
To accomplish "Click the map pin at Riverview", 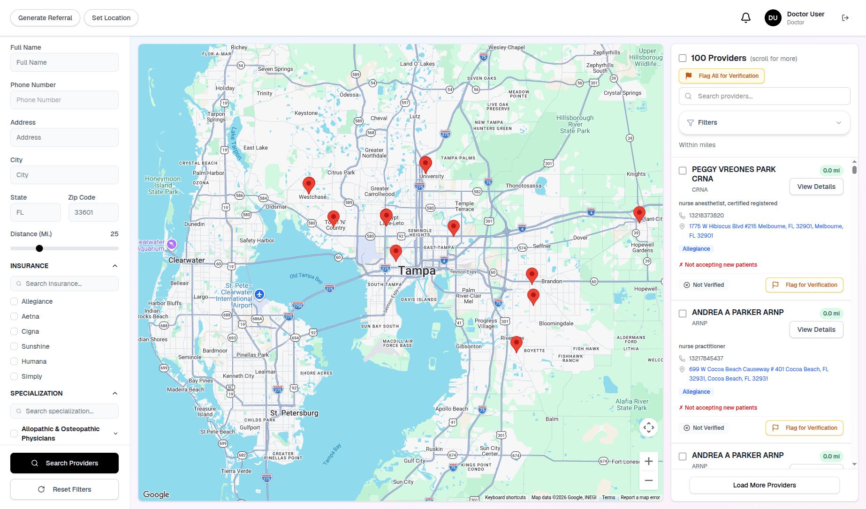I will tap(517, 344).
